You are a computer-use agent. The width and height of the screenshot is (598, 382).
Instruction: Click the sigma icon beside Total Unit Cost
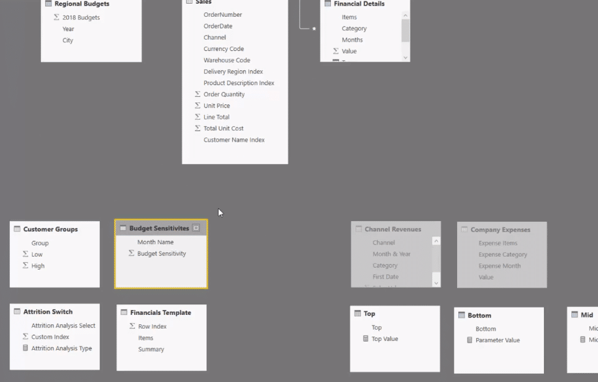[197, 128]
